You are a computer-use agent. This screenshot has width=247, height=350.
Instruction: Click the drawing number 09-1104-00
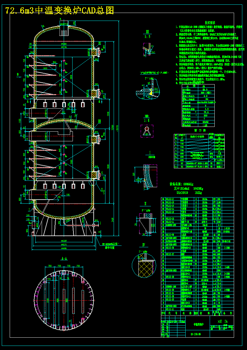pos(196,334)
